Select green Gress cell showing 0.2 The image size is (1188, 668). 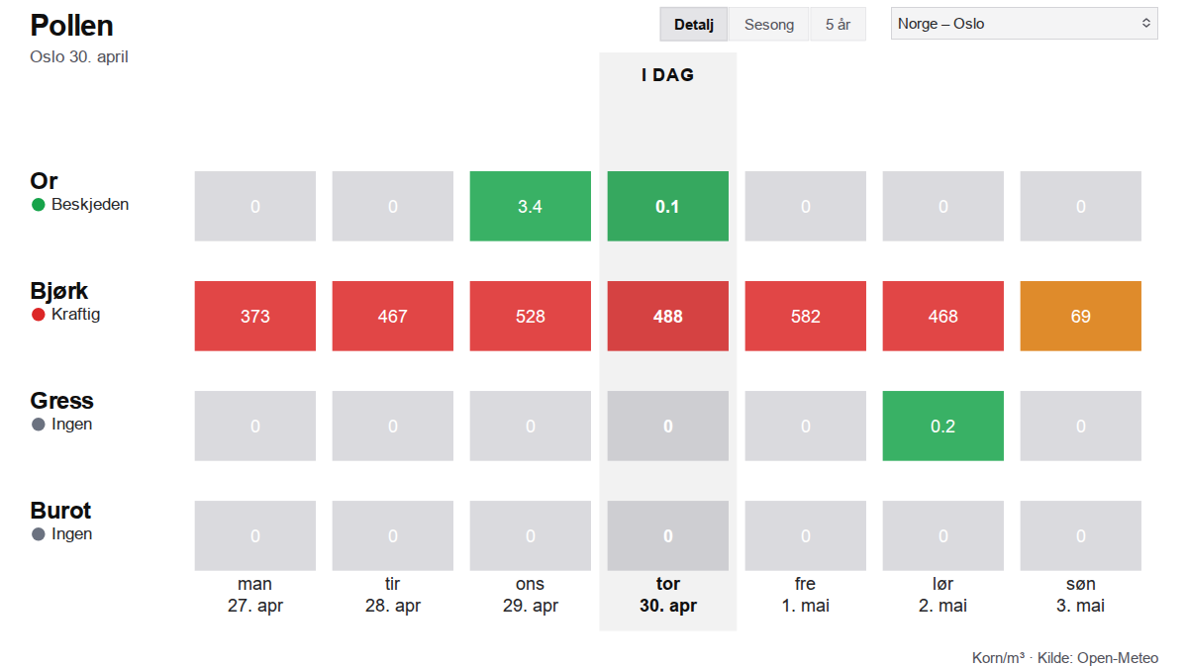tap(942, 427)
